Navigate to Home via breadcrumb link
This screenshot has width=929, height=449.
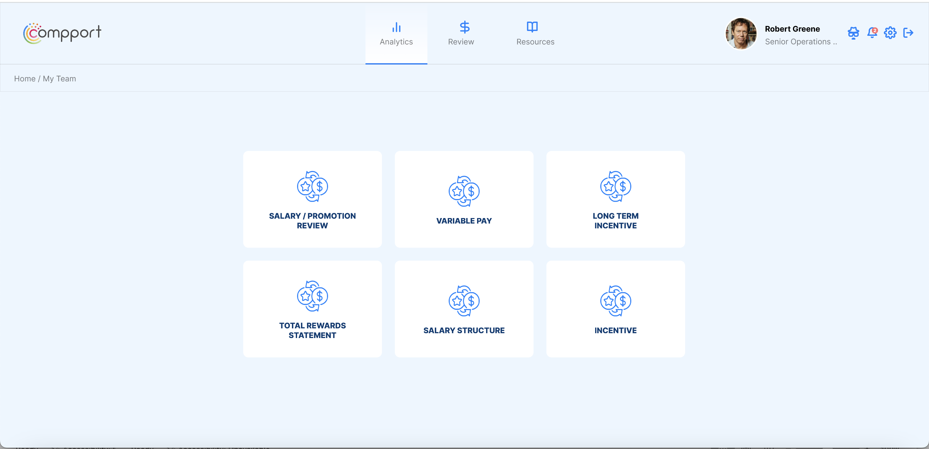click(x=25, y=78)
